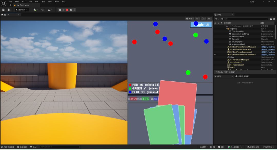
Task: Click the SkyLight actor icon in the outliner
Action: (230, 39)
